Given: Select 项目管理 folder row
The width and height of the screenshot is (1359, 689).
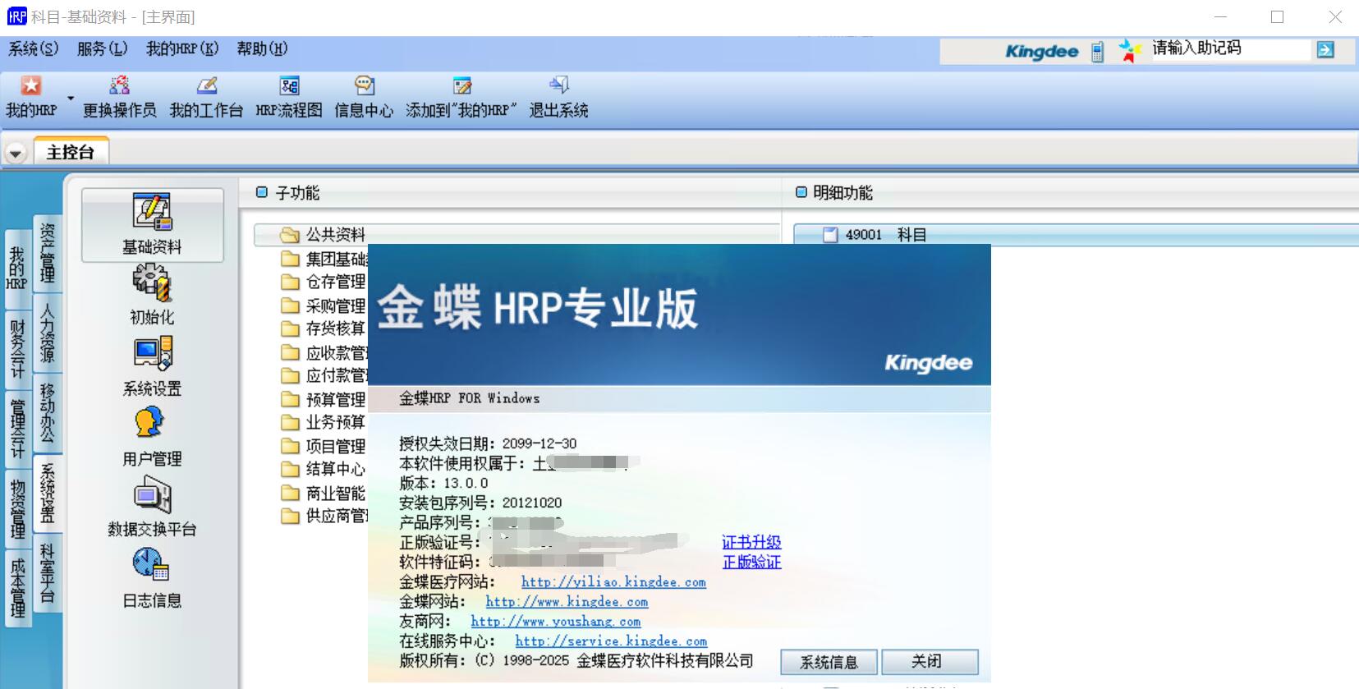Looking at the screenshot, I should click(324, 446).
